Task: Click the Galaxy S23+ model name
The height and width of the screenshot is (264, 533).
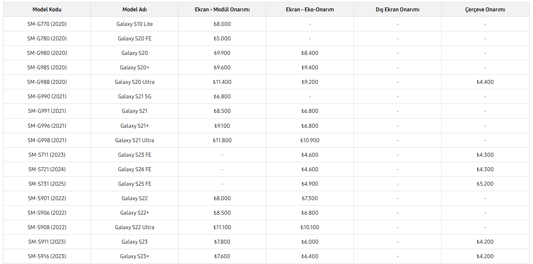Action: 135,256
